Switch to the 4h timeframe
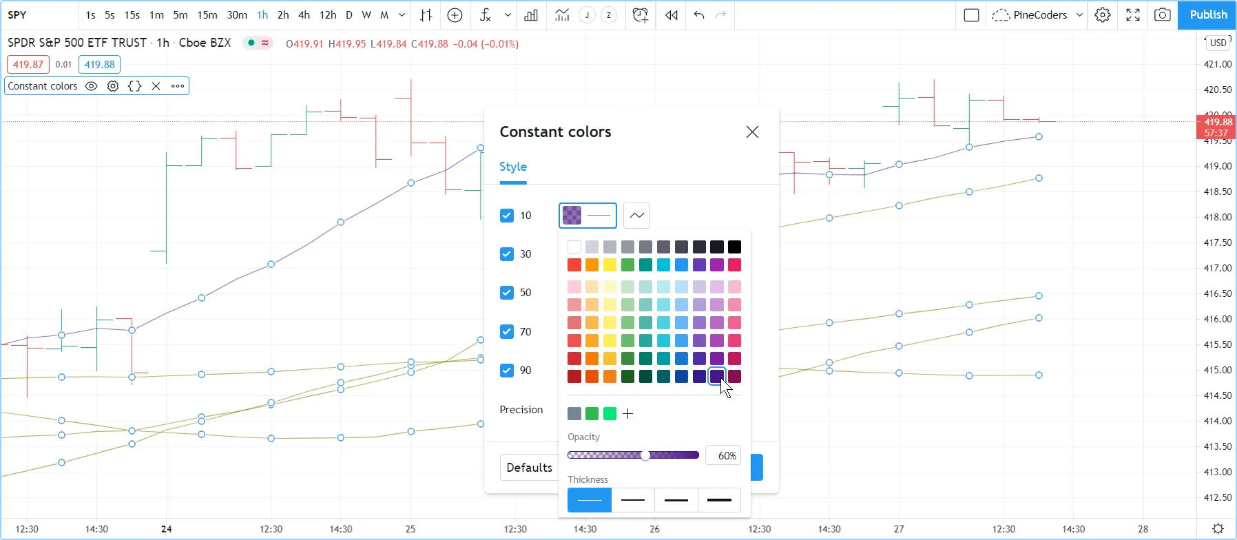Viewport: 1237px width, 540px height. [304, 15]
